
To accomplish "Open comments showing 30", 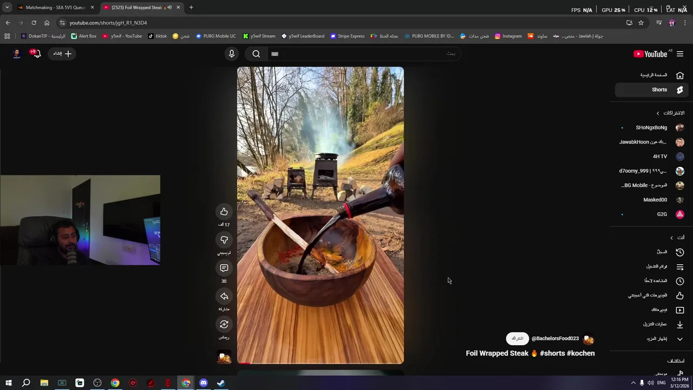I will click(x=224, y=268).
